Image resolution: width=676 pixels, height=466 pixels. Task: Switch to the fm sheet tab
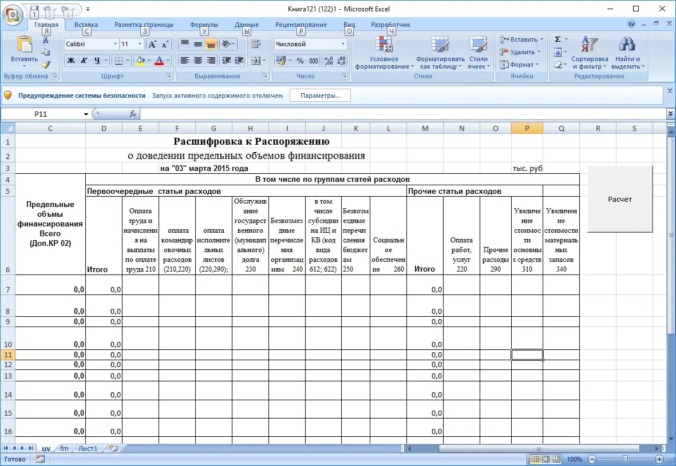[x=64, y=448]
